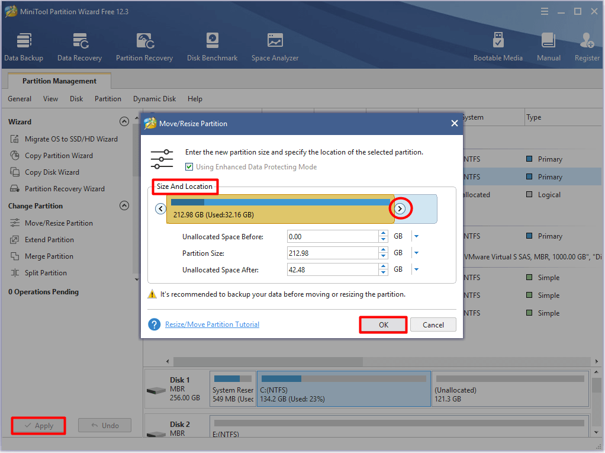Increase Unallocated Space Before value
Viewport: 605px width, 453px height.
pos(383,233)
